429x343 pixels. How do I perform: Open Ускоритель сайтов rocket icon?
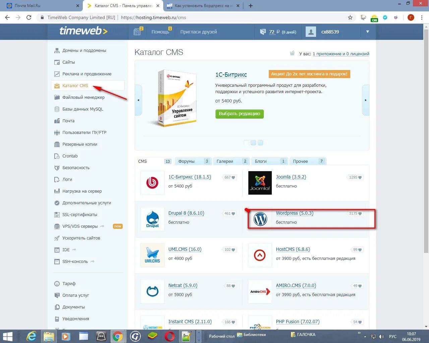[57, 238]
